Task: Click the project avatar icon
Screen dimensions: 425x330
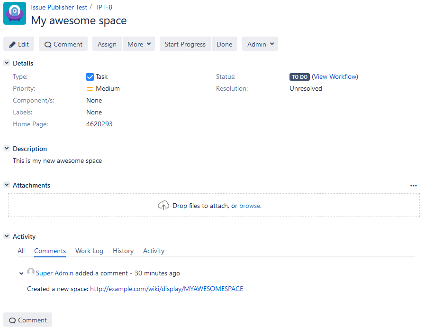Action: coord(15,13)
